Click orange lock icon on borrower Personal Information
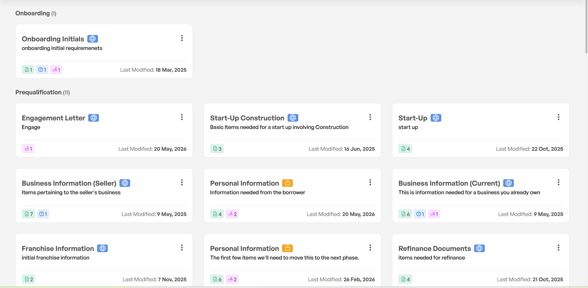588x288 pixels. (x=287, y=183)
